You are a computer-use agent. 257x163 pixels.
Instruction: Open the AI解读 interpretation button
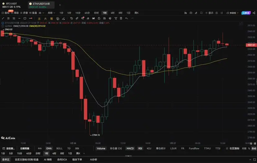246,13
